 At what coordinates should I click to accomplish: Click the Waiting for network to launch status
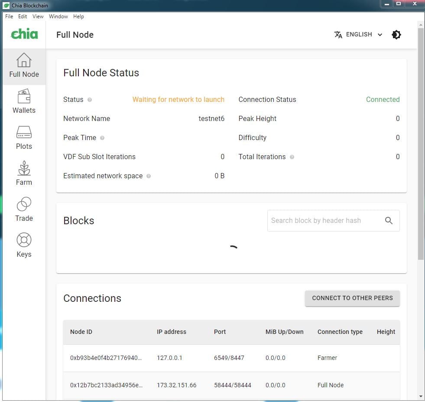(178, 100)
